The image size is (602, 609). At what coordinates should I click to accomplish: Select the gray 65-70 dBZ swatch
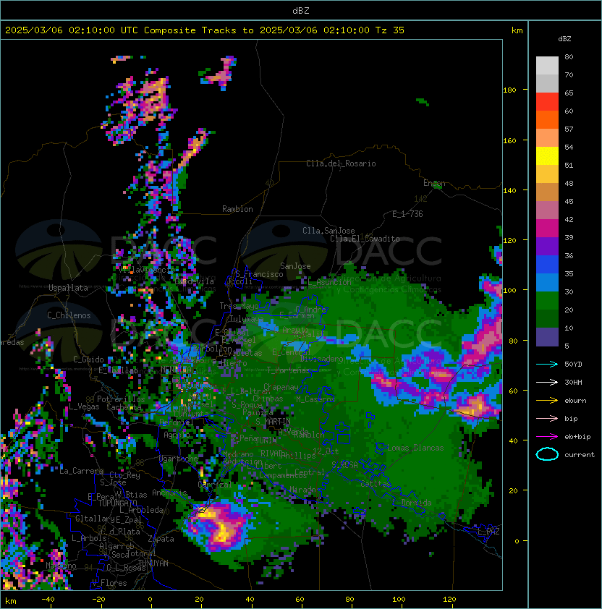[x=547, y=83]
